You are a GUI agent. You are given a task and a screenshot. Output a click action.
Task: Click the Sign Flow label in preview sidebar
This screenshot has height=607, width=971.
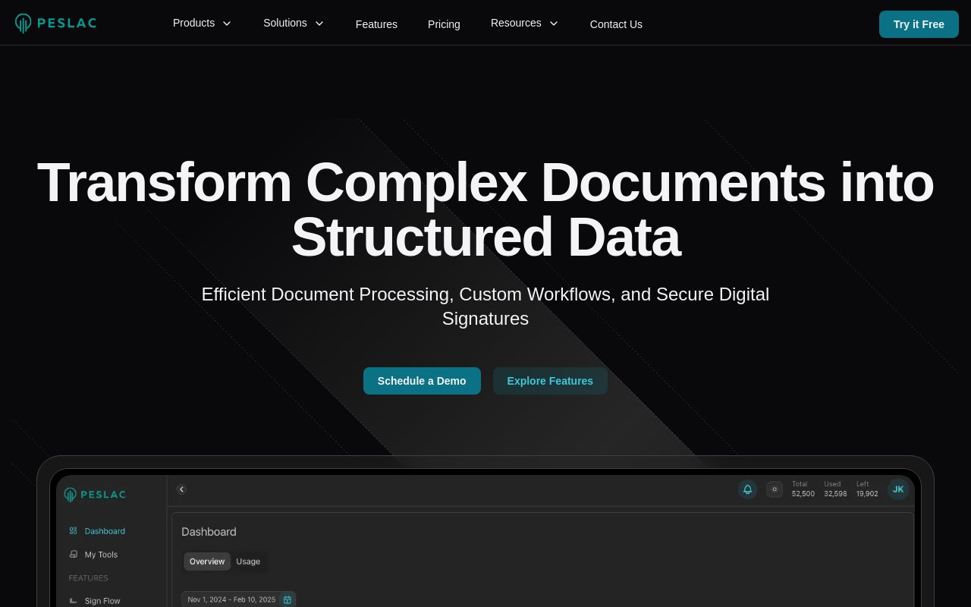[102, 601]
